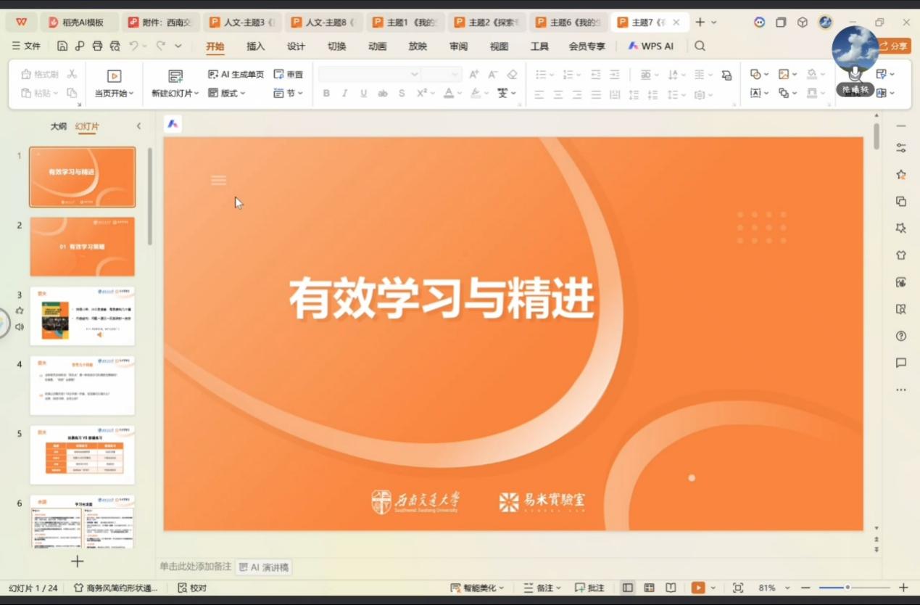The image size is (920, 605).
Task: Click the Increase indent icon
Action: tap(615, 74)
